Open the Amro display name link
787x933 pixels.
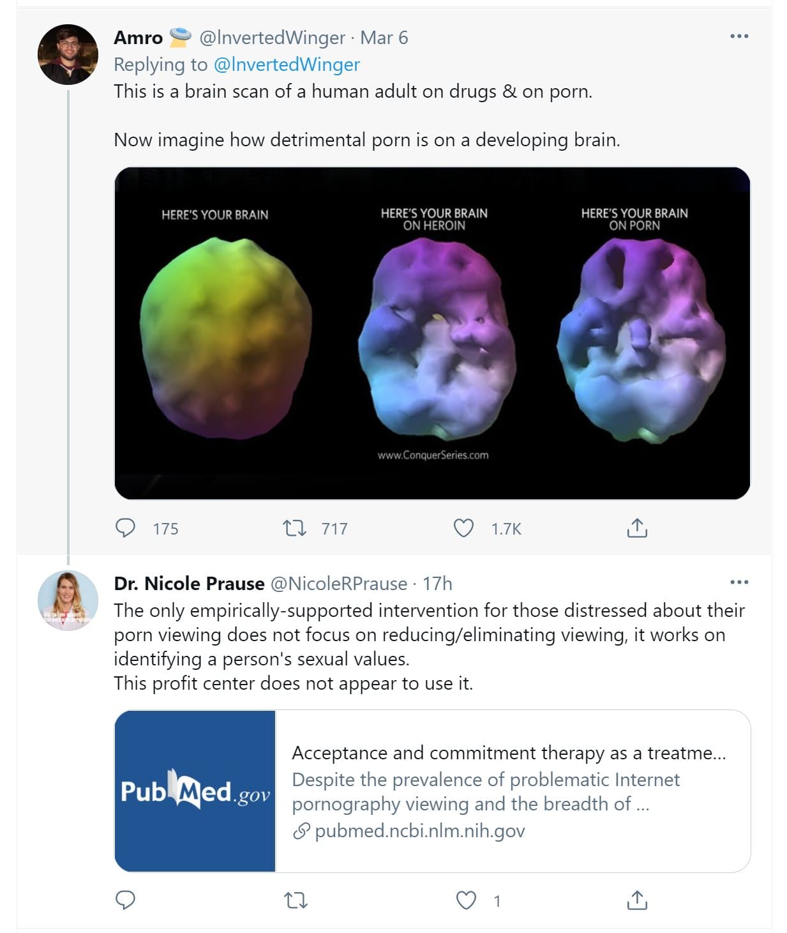tap(139, 38)
